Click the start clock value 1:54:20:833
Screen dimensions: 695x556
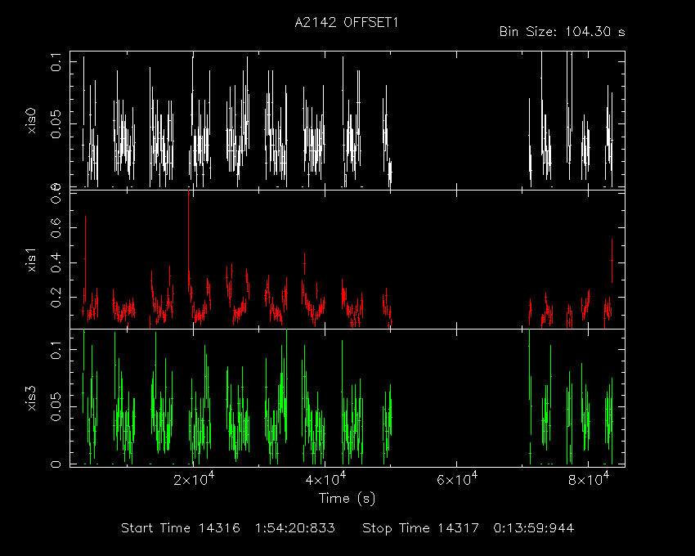point(294,528)
